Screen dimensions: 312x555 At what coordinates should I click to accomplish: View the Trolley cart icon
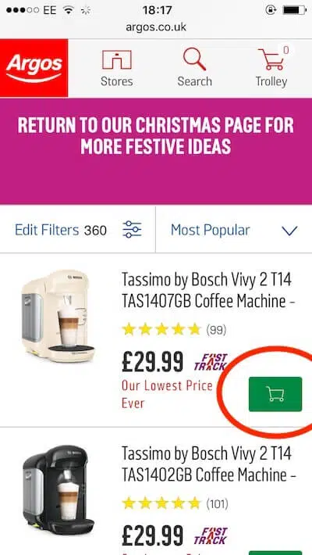(271, 59)
